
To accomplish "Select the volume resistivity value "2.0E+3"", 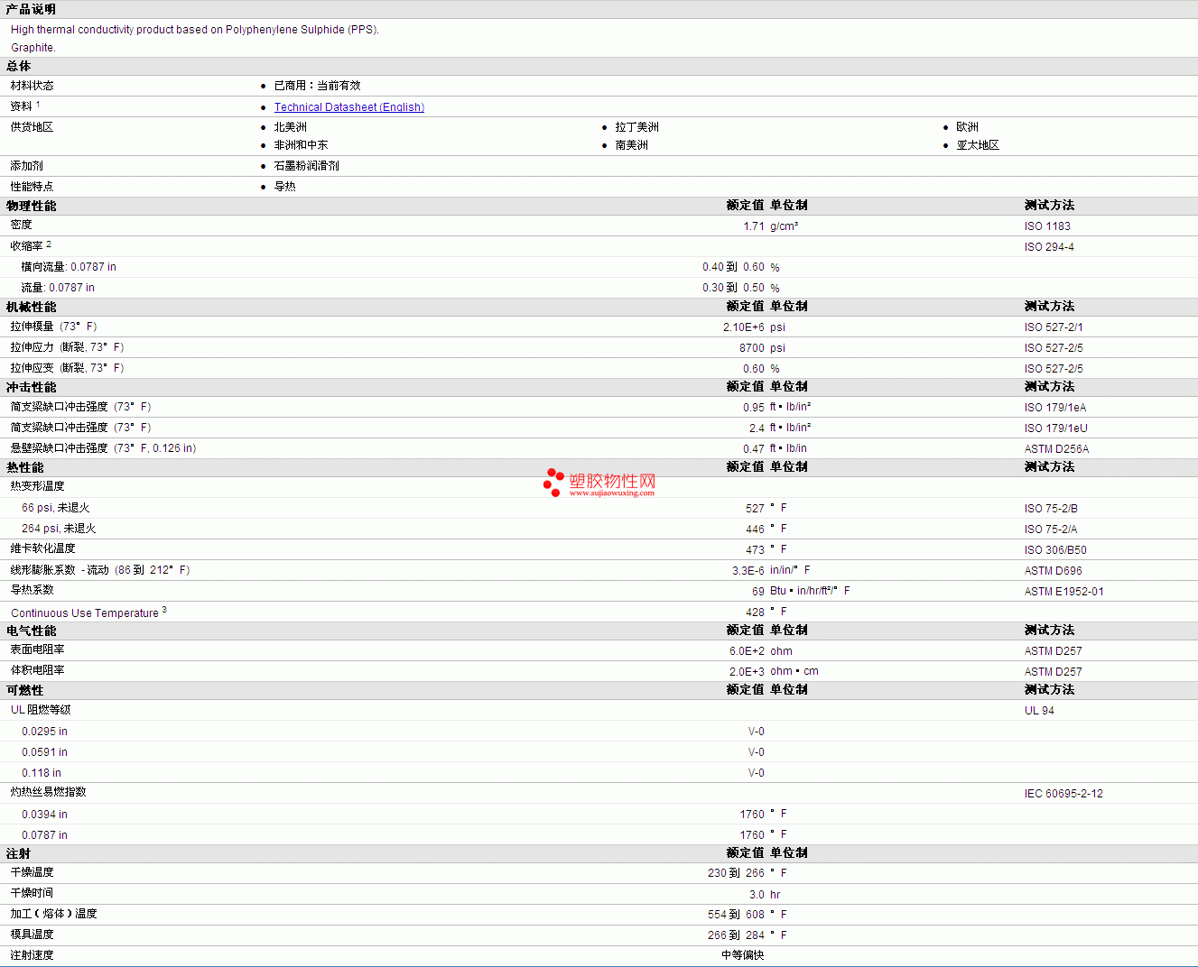I will (x=747, y=672).
